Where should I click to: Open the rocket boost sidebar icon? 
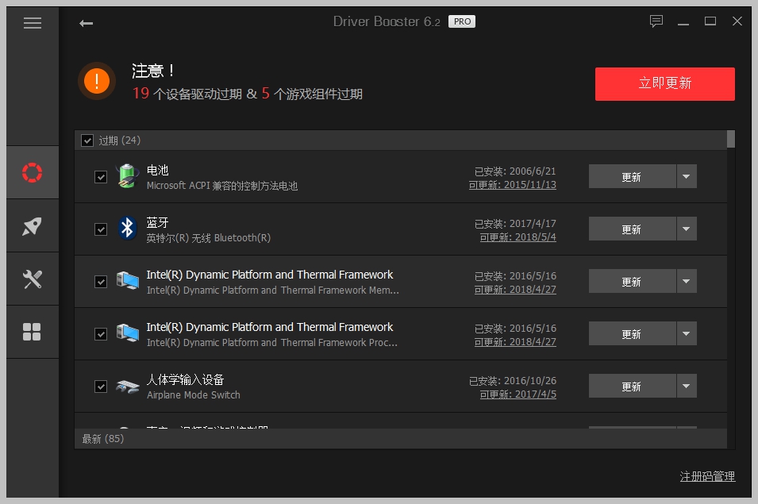click(x=33, y=225)
